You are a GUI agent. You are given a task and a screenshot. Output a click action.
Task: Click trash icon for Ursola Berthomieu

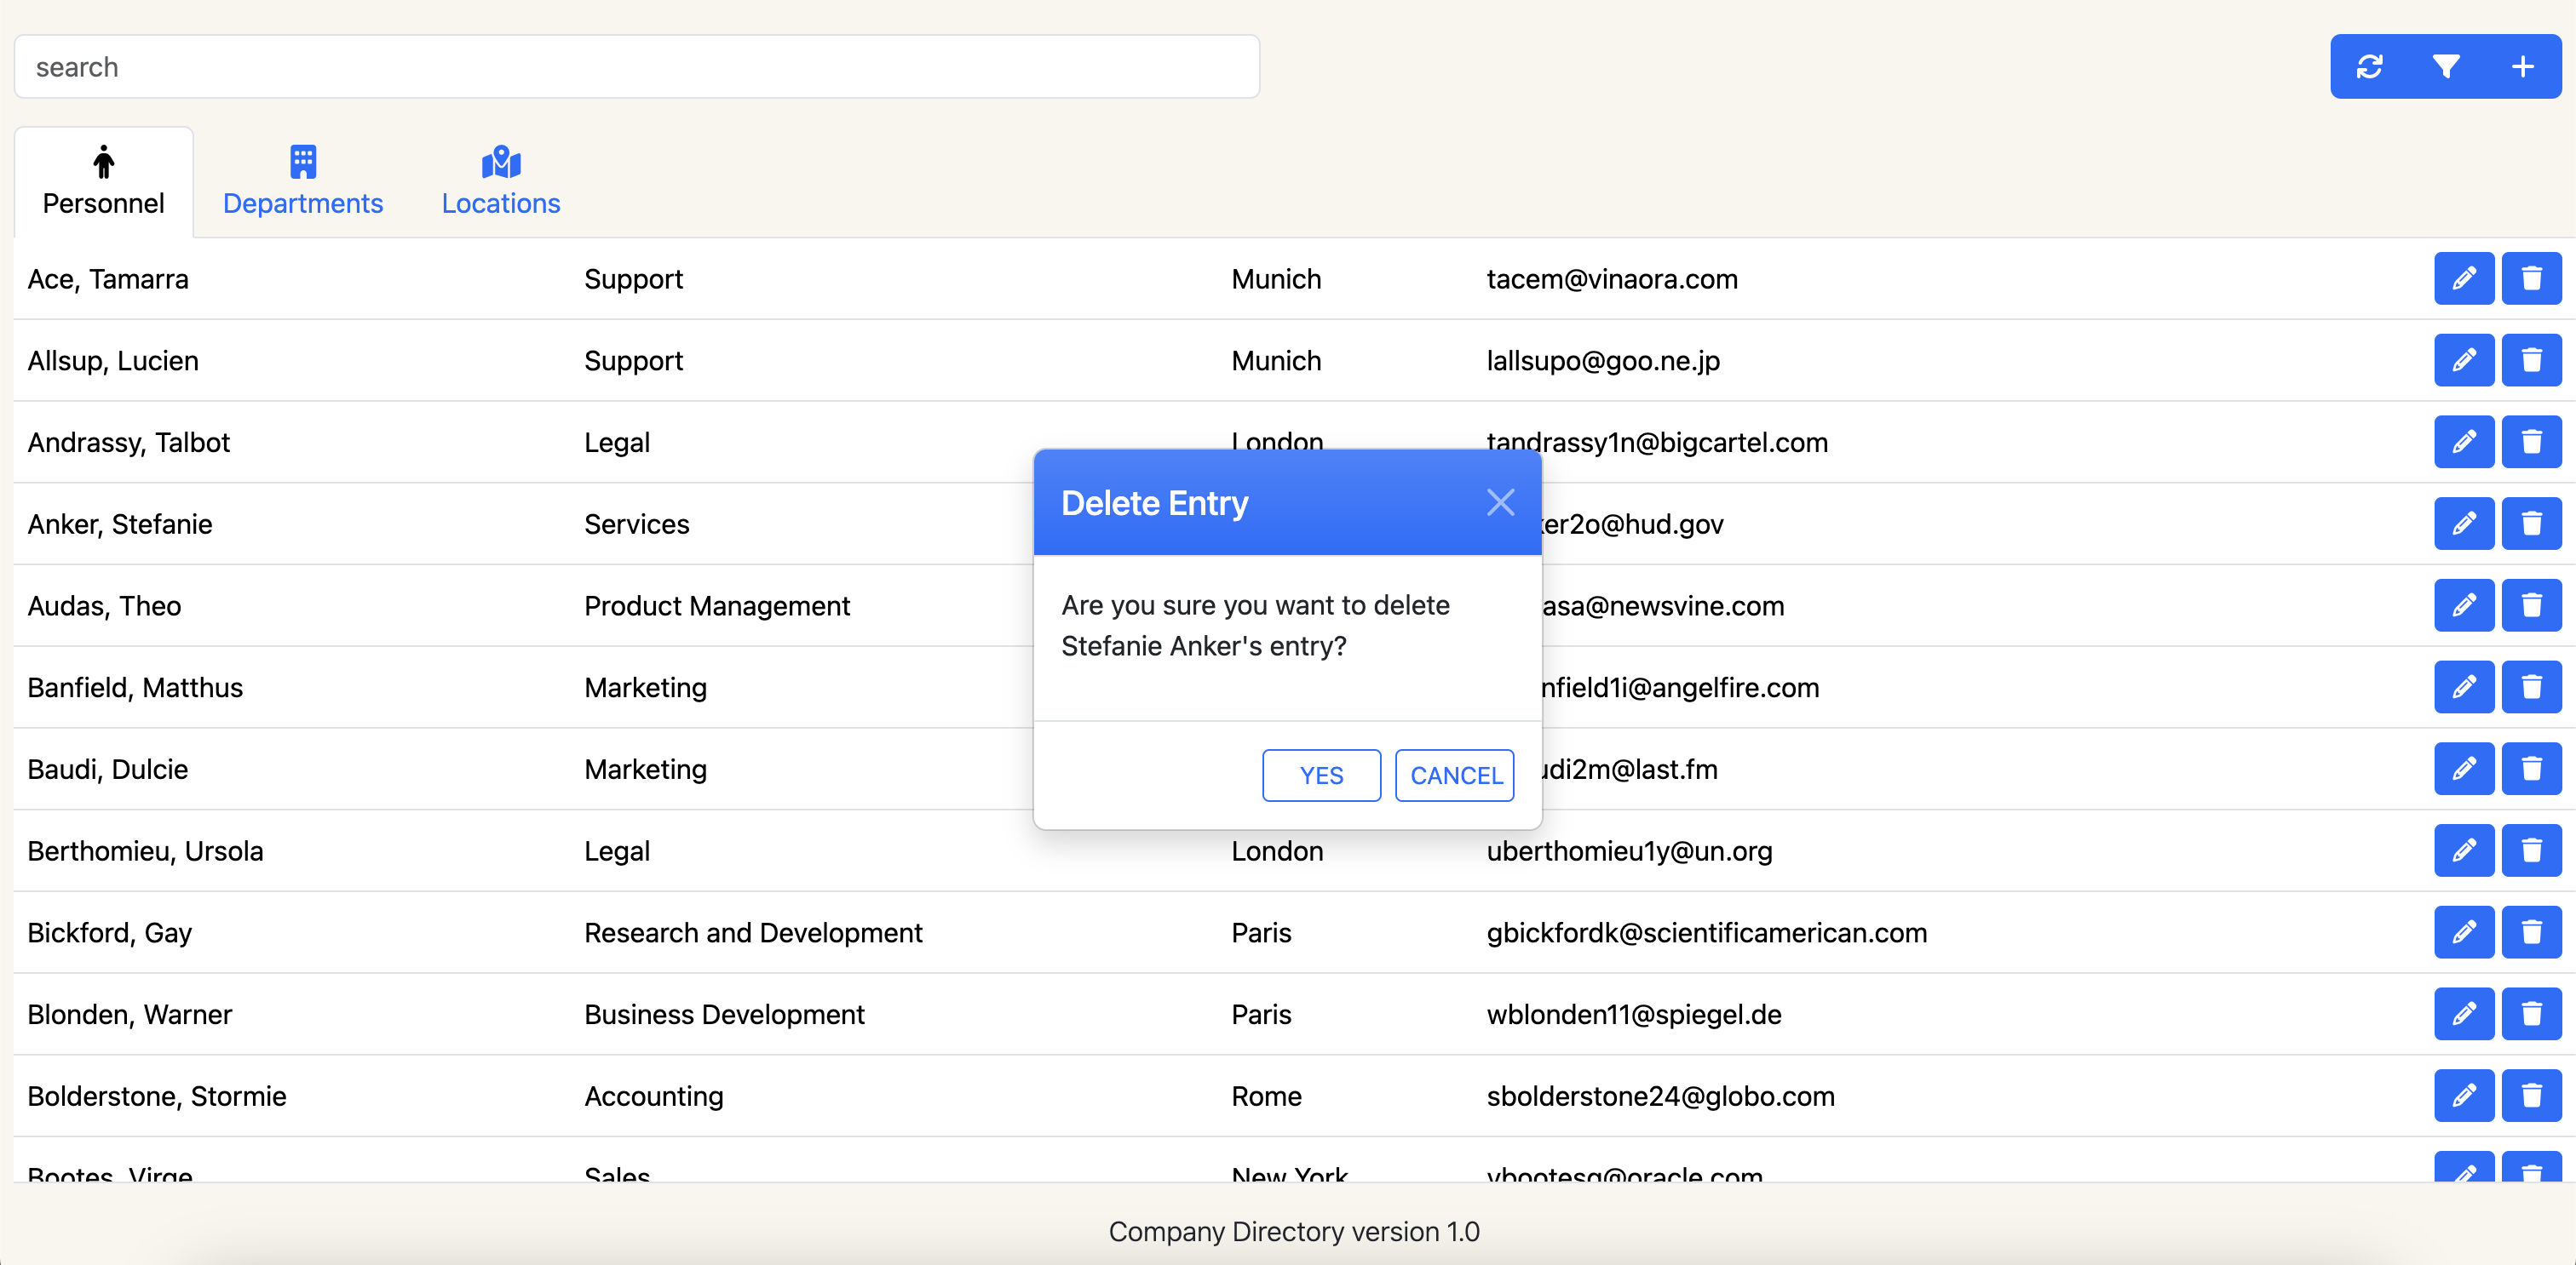click(2530, 850)
